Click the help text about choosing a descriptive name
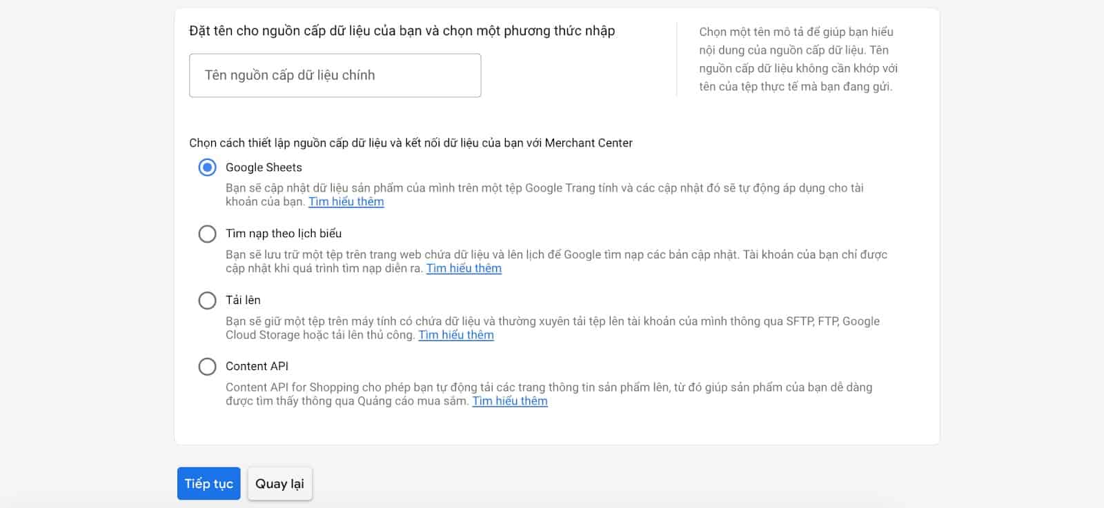 (798, 59)
